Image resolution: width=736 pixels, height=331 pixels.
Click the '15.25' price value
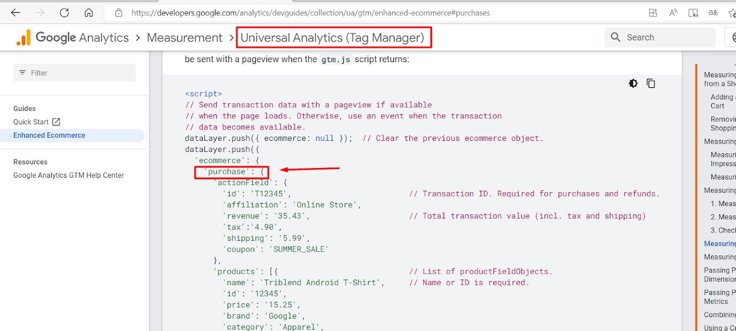(x=281, y=305)
